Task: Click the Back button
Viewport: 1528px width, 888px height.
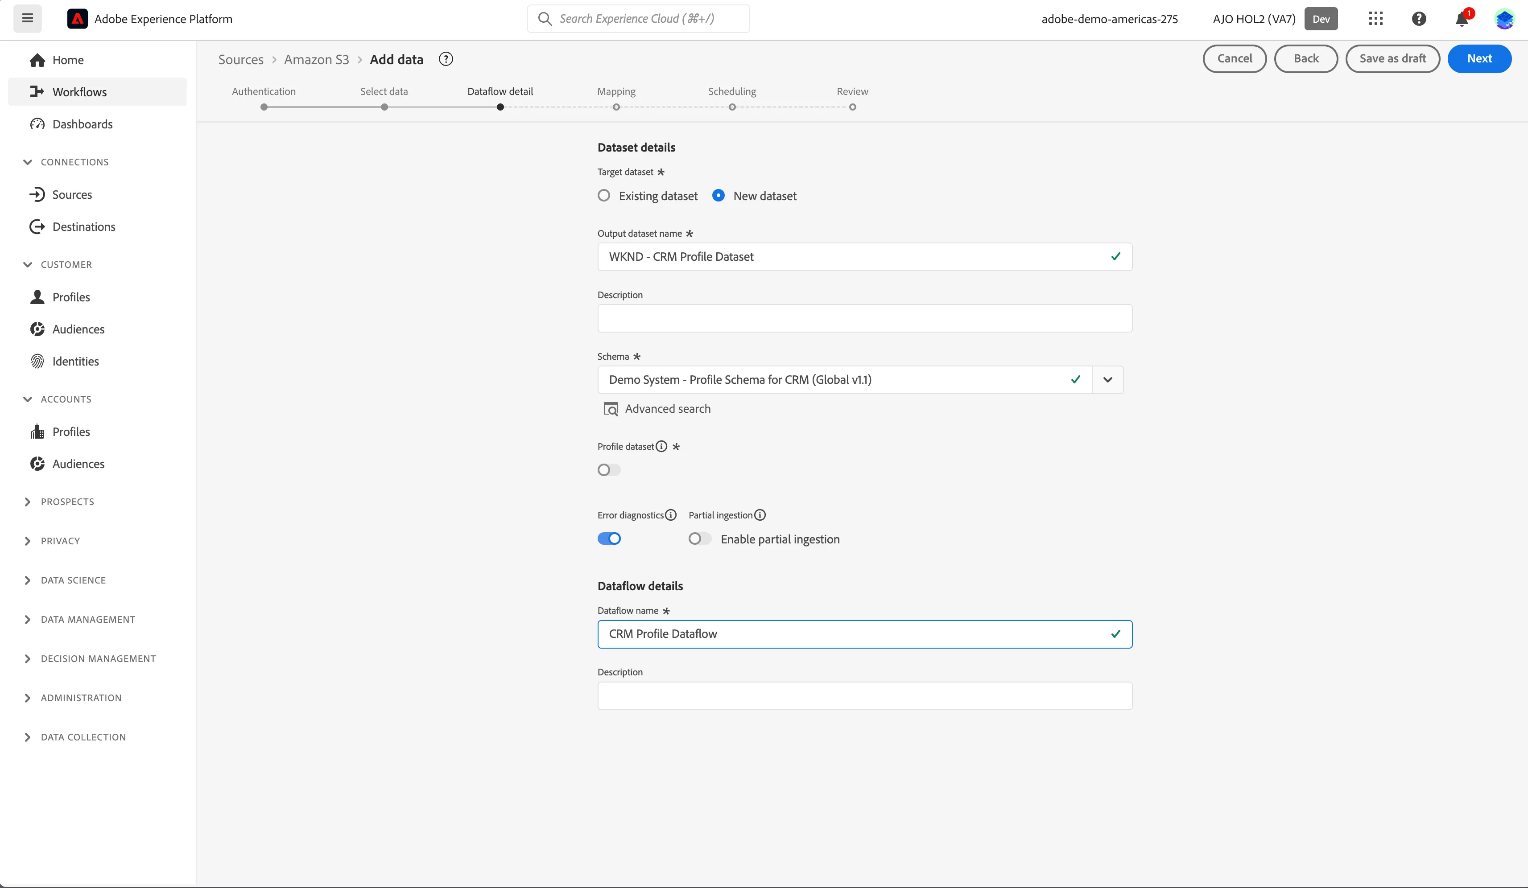Action: click(x=1306, y=59)
